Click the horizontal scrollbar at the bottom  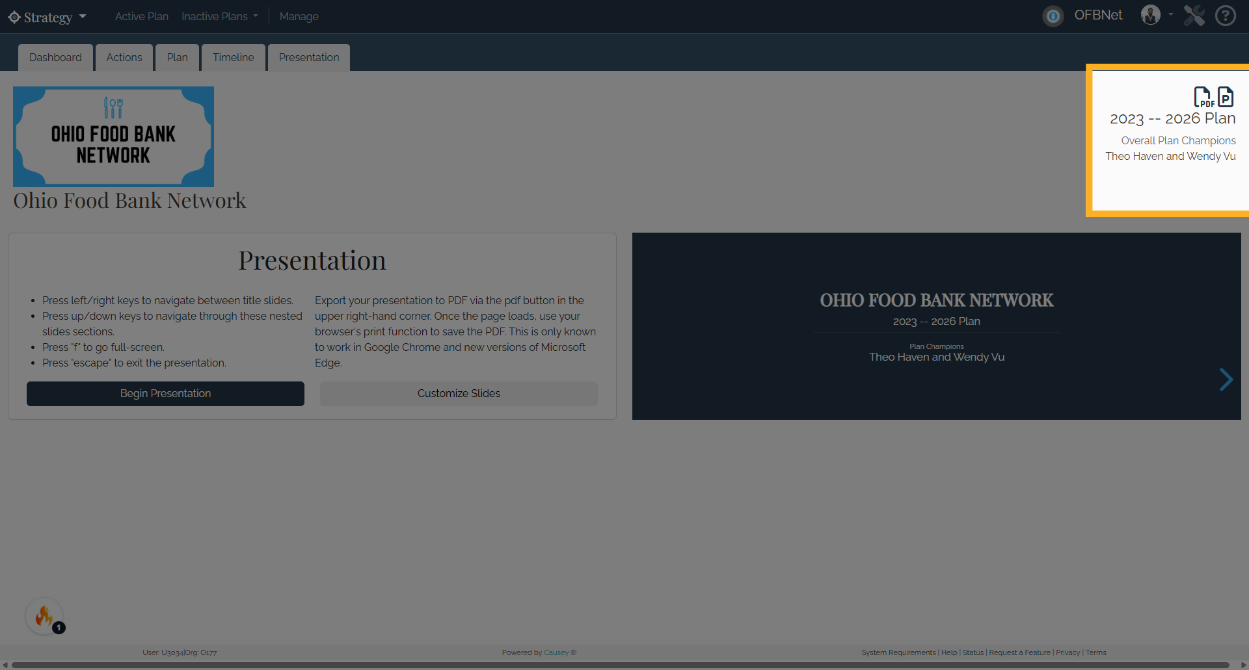(621, 665)
